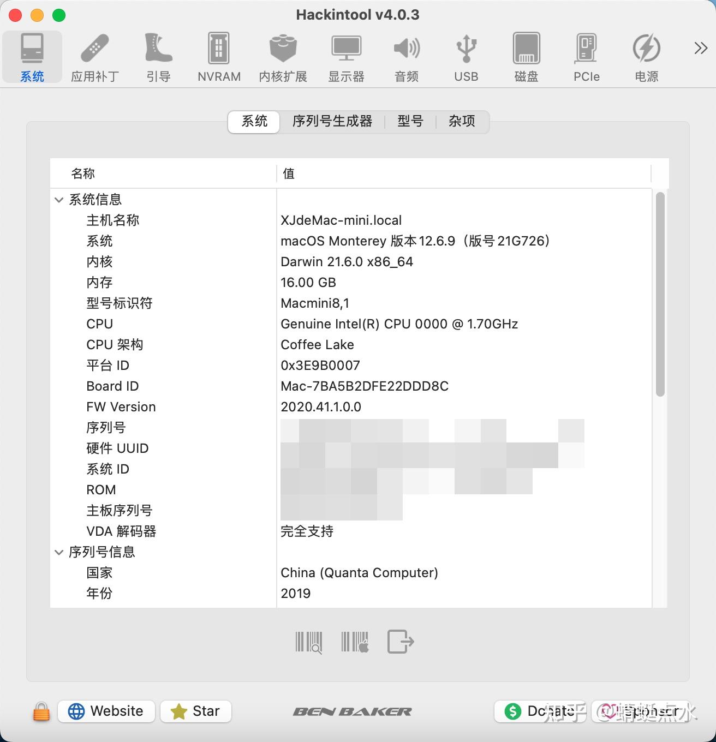Collapse the 系统信息 section
Screen dimensions: 716x742
(58, 200)
